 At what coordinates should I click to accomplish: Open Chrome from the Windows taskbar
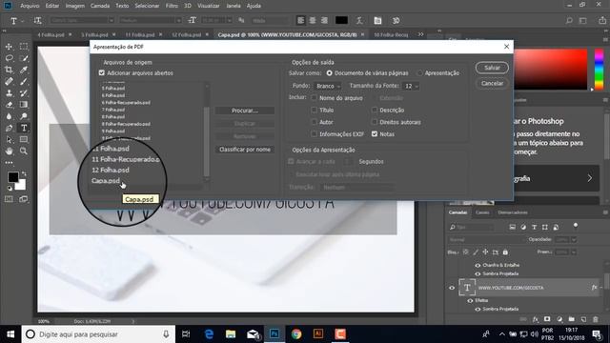click(x=296, y=334)
